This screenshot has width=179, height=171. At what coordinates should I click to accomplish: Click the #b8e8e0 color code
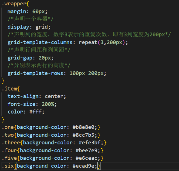pos(84,127)
